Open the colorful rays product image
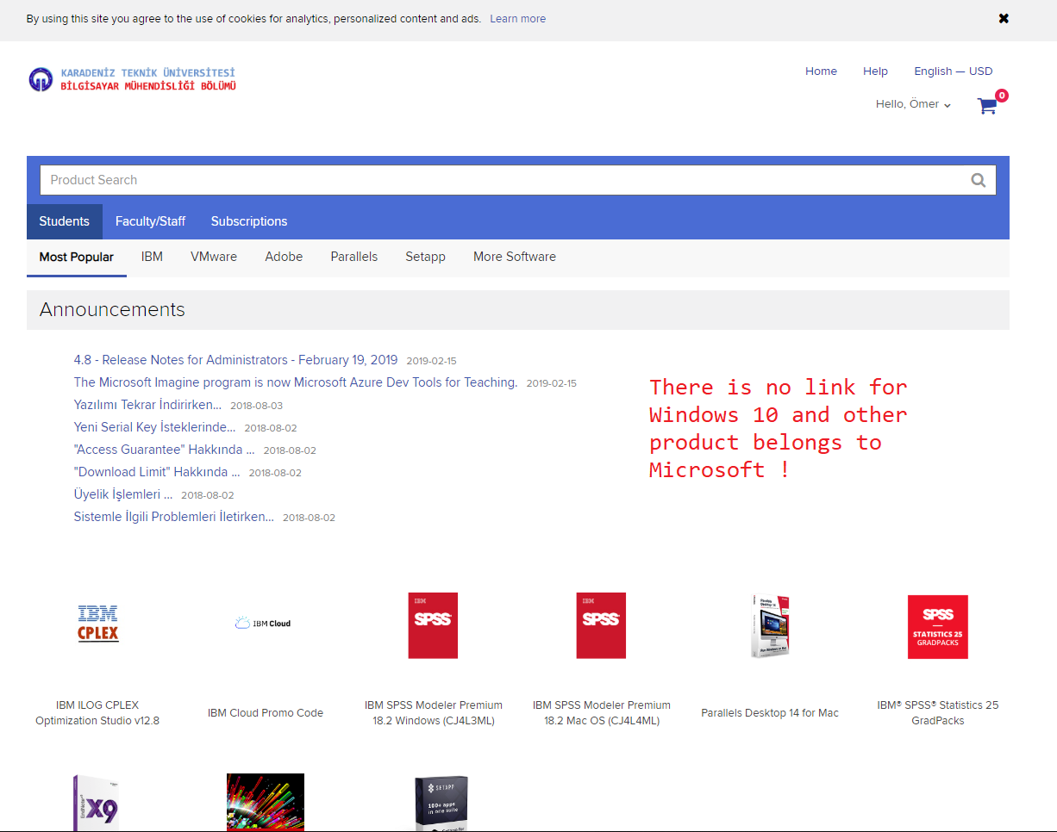Screen dimensions: 1057x832 coord(266,802)
